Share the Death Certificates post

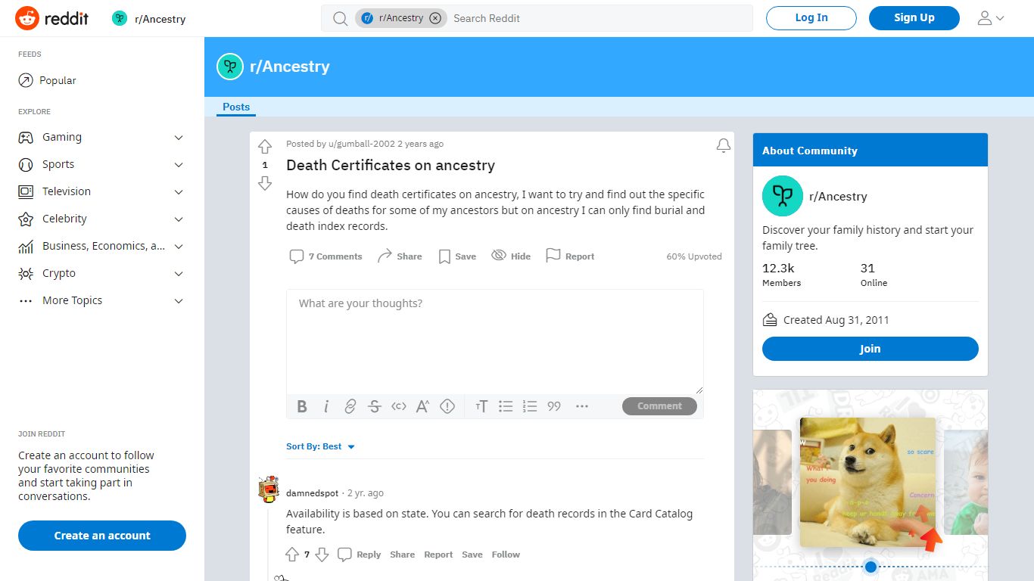(400, 256)
